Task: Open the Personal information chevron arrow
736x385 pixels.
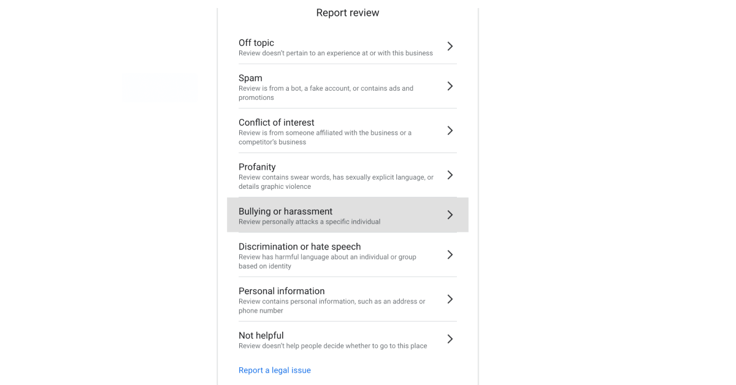Action: [450, 299]
